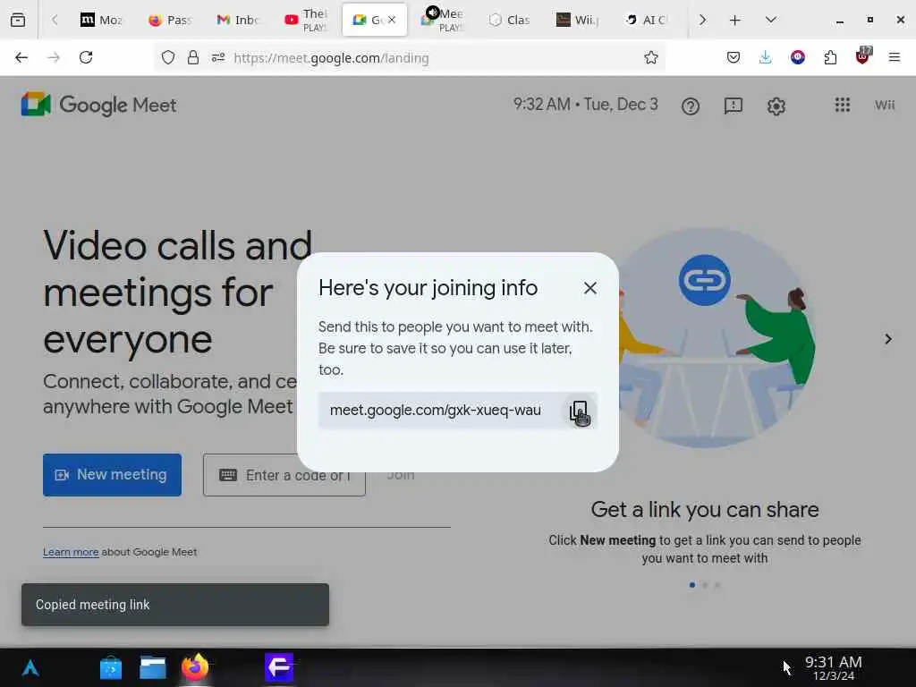Open the Arch-style start menu
This screenshot has width=916, height=687.
(x=30, y=667)
